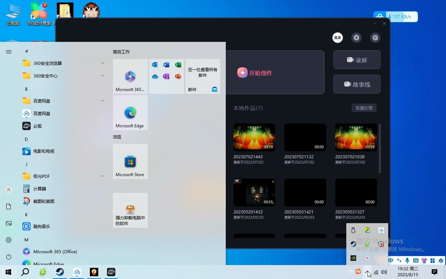446x279 pixels.
Task: Open Microsoft 365 (Office) in app list
Action: [x=63, y=251]
